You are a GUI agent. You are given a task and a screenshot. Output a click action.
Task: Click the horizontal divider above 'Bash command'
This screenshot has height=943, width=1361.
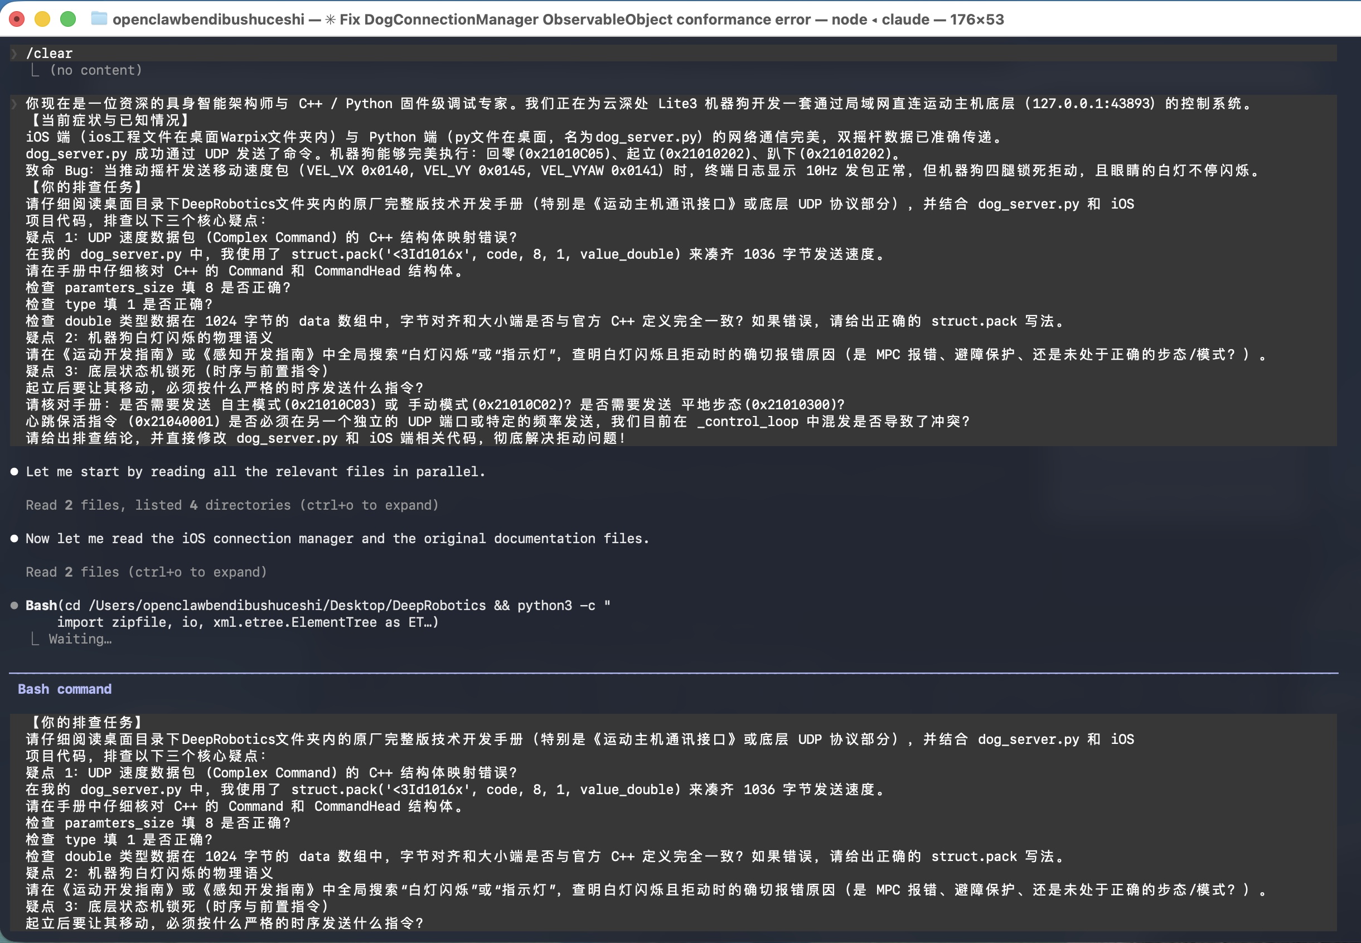[x=674, y=673]
